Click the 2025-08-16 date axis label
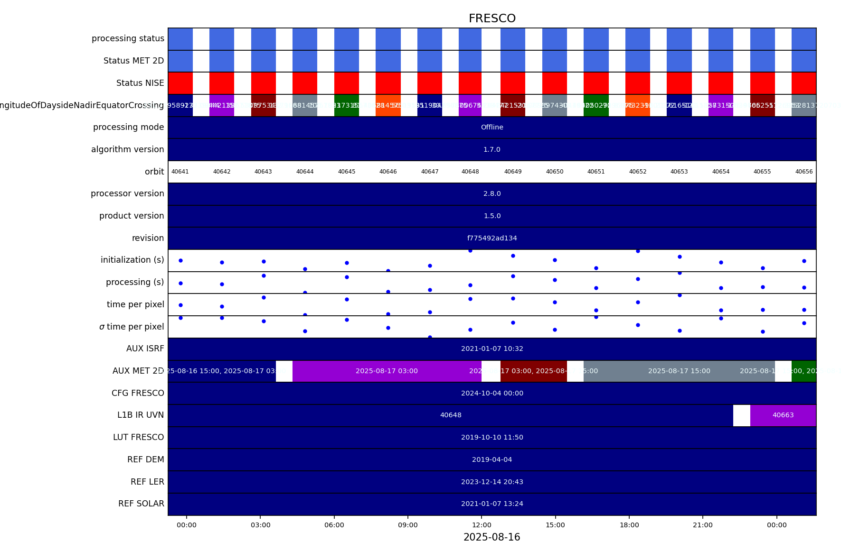The image size is (841, 560). click(x=492, y=537)
